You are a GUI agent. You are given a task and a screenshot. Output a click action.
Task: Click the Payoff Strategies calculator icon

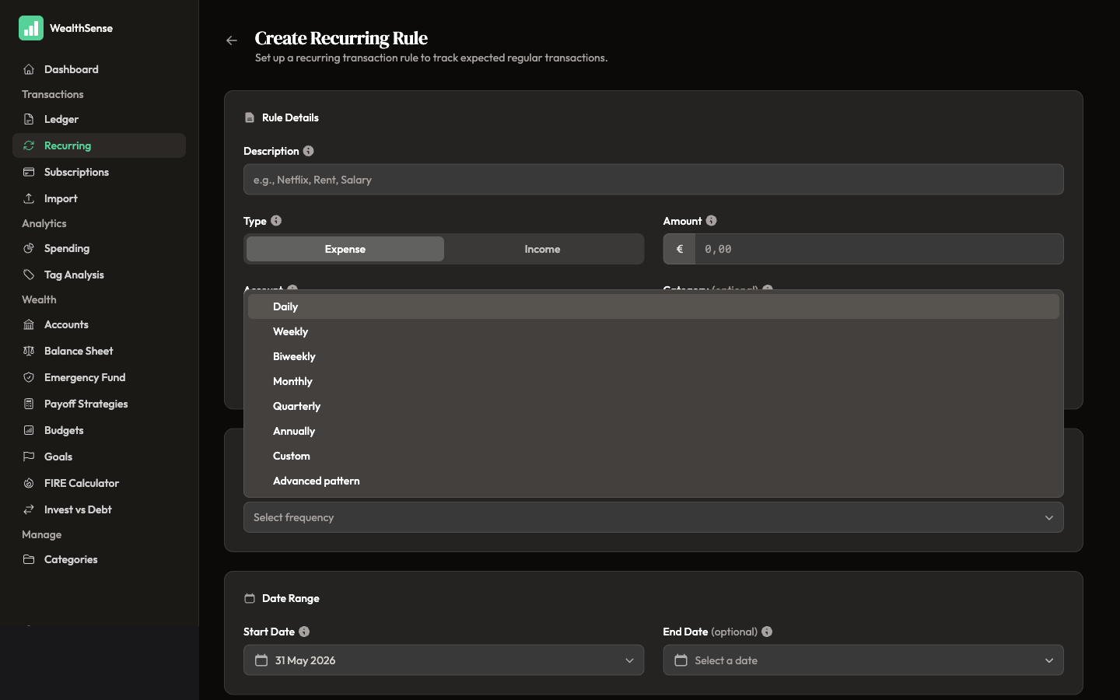click(29, 404)
